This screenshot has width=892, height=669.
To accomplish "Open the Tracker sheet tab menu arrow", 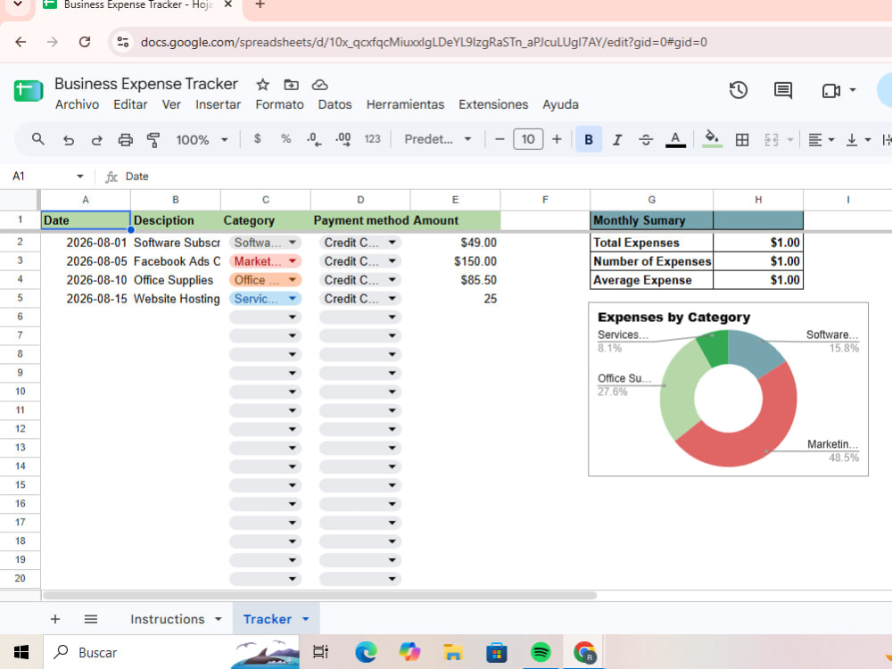I will point(305,619).
